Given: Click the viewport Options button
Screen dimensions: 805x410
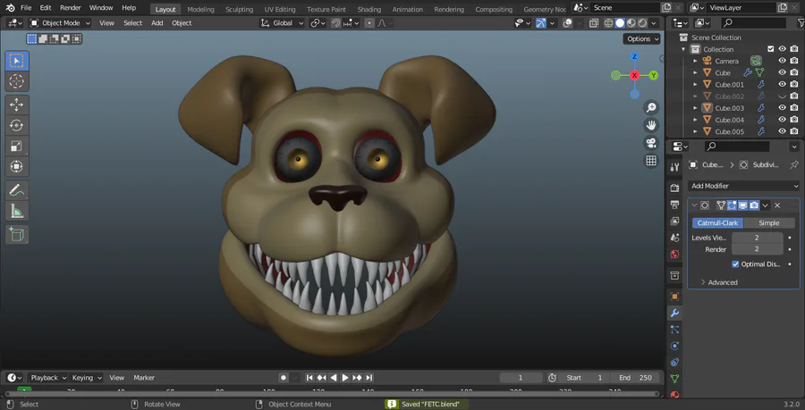Looking at the screenshot, I should 641,39.
